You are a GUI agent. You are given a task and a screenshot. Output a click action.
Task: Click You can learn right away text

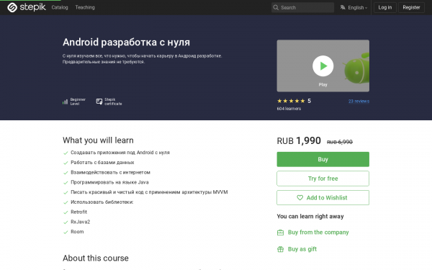(x=310, y=216)
